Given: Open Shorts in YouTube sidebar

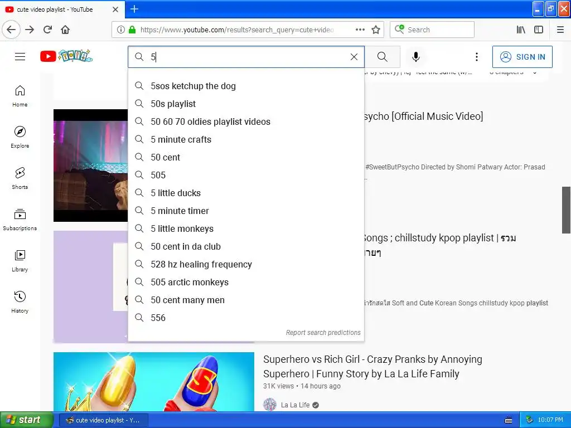Looking at the screenshot, I should 20,178.
